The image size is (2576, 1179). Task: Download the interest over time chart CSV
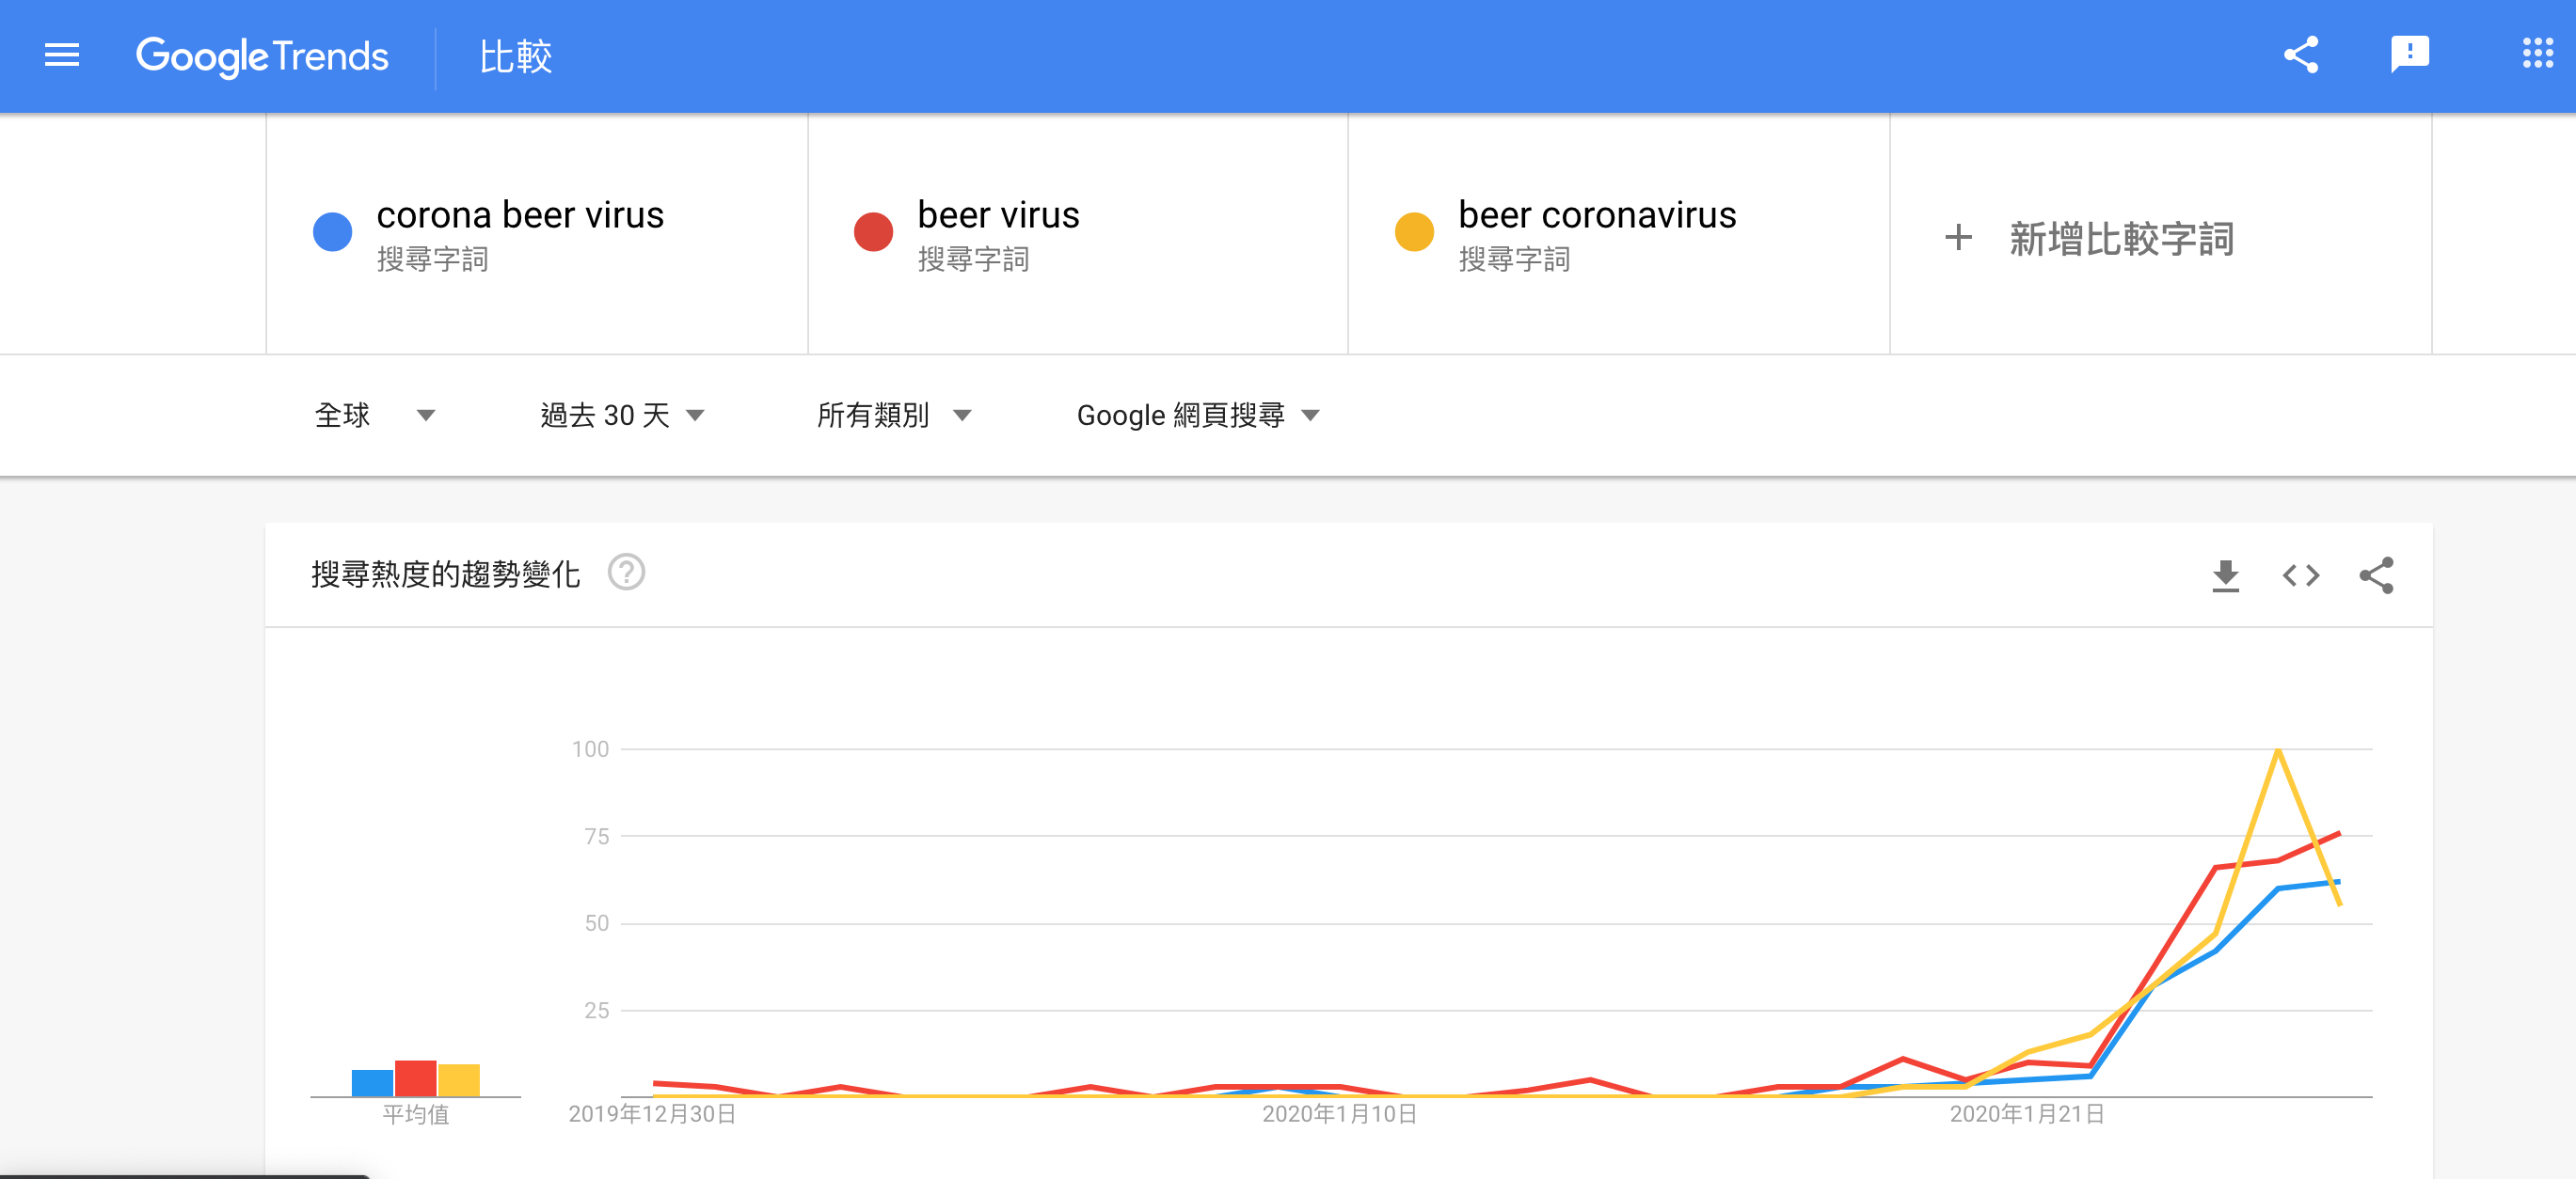click(2225, 575)
